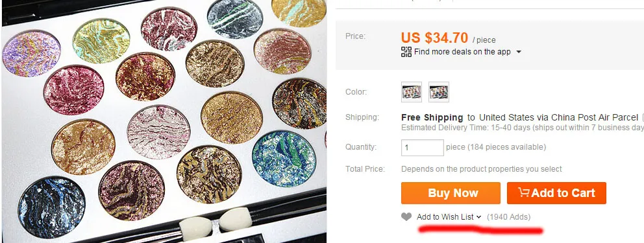
Task: Click the US $34.70 price
Action: 434,38
